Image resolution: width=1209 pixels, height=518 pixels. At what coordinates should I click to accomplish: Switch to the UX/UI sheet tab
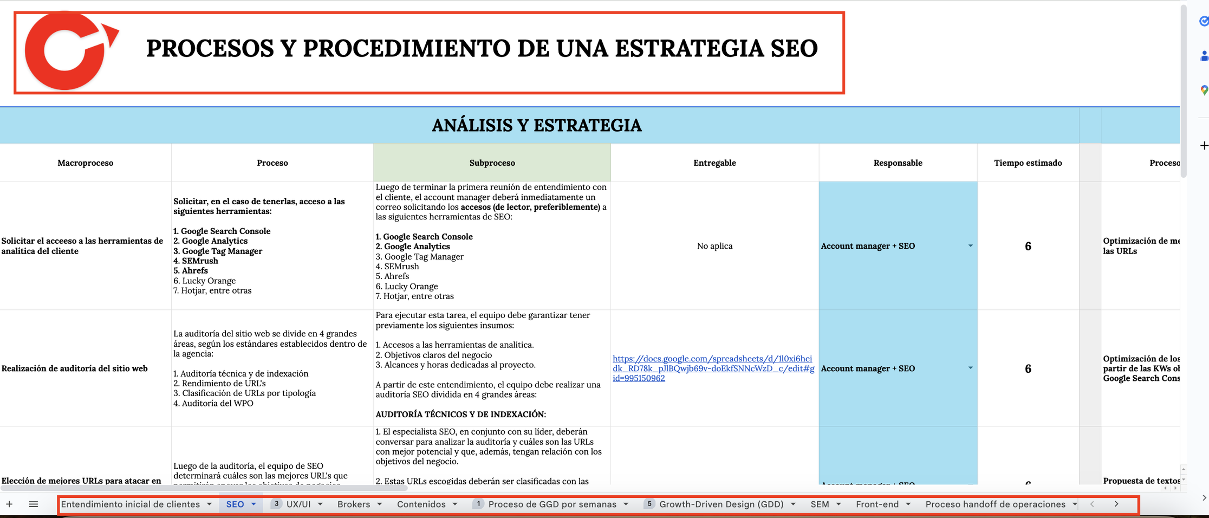(298, 504)
